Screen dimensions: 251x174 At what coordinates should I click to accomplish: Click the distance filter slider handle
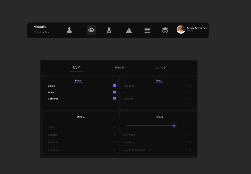[x=174, y=126]
